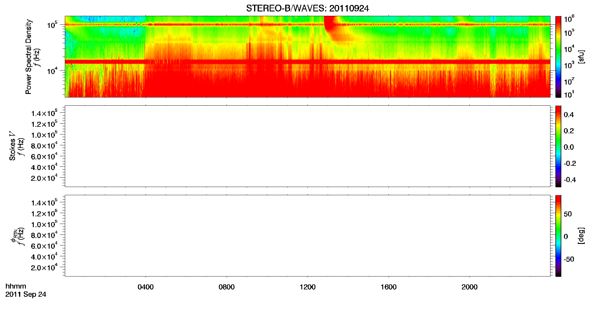Click 6.0×10^4 tick in Stokes V panel
Image resolution: width=615 pixels, height=317 pixels.
coord(44,156)
